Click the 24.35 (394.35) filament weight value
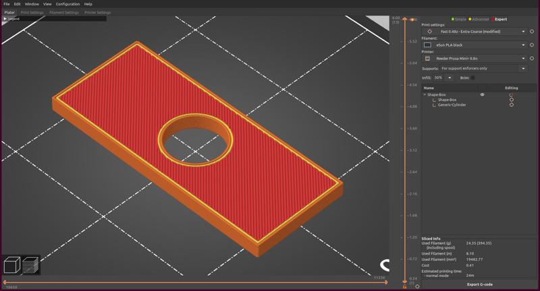The height and width of the screenshot is (291, 540). pyautogui.click(x=479, y=243)
